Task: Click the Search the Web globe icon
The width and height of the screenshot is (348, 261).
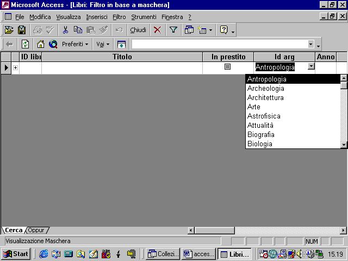Action: coord(53,44)
